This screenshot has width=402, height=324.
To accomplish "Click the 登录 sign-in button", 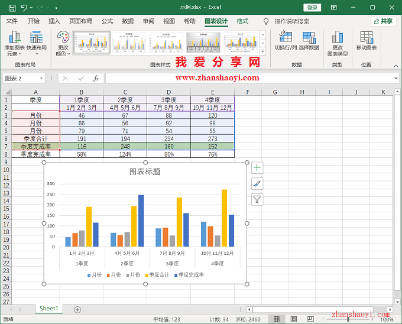I will pos(312,8).
